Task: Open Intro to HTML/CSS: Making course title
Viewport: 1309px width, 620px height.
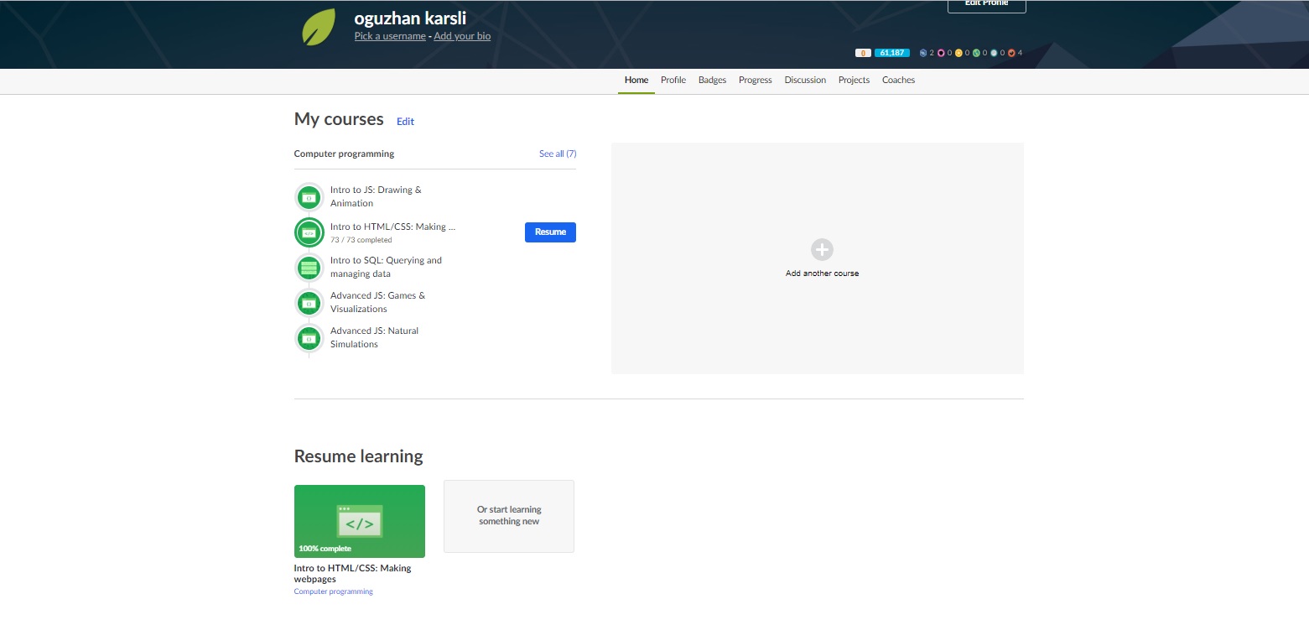Action: tap(393, 227)
